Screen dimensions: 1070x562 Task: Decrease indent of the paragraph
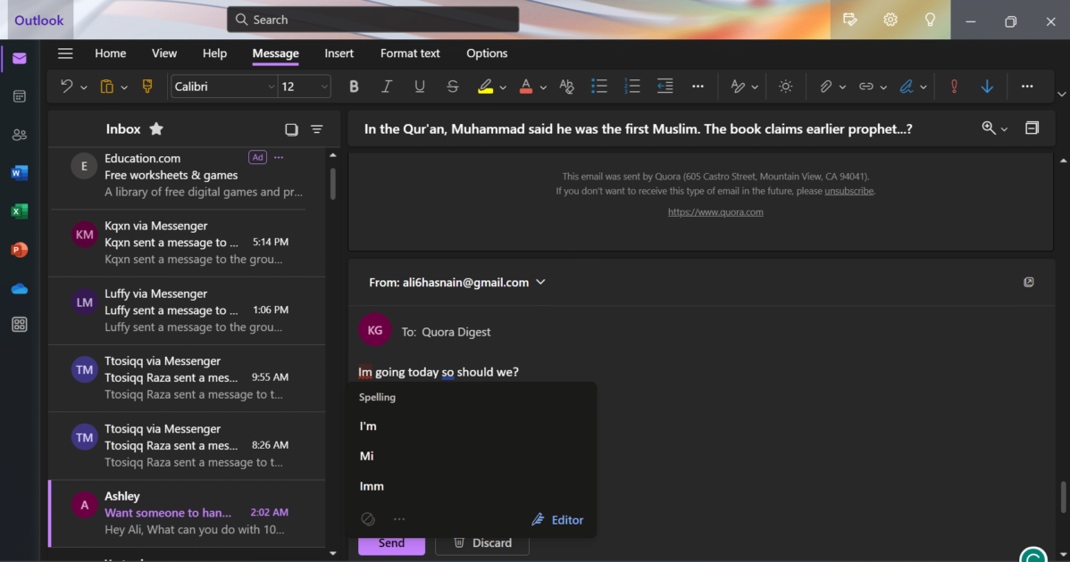(665, 87)
